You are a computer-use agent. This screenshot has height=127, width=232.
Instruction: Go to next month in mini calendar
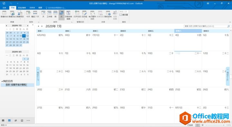[x=28, y=26]
